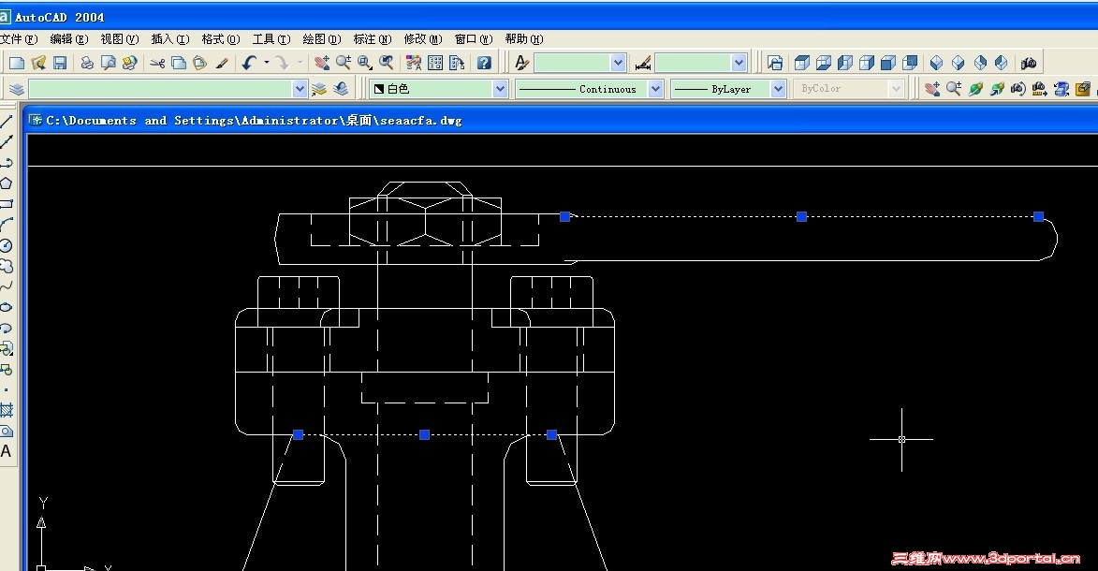Click the Zoom Window icon
Image resolution: width=1098 pixels, height=571 pixels.
365,63
